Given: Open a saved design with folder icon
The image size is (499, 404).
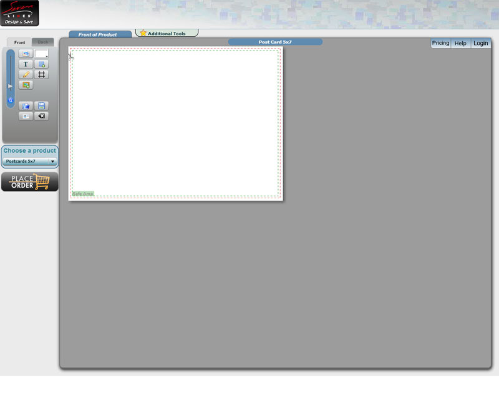Looking at the screenshot, I should coord(26,106).
